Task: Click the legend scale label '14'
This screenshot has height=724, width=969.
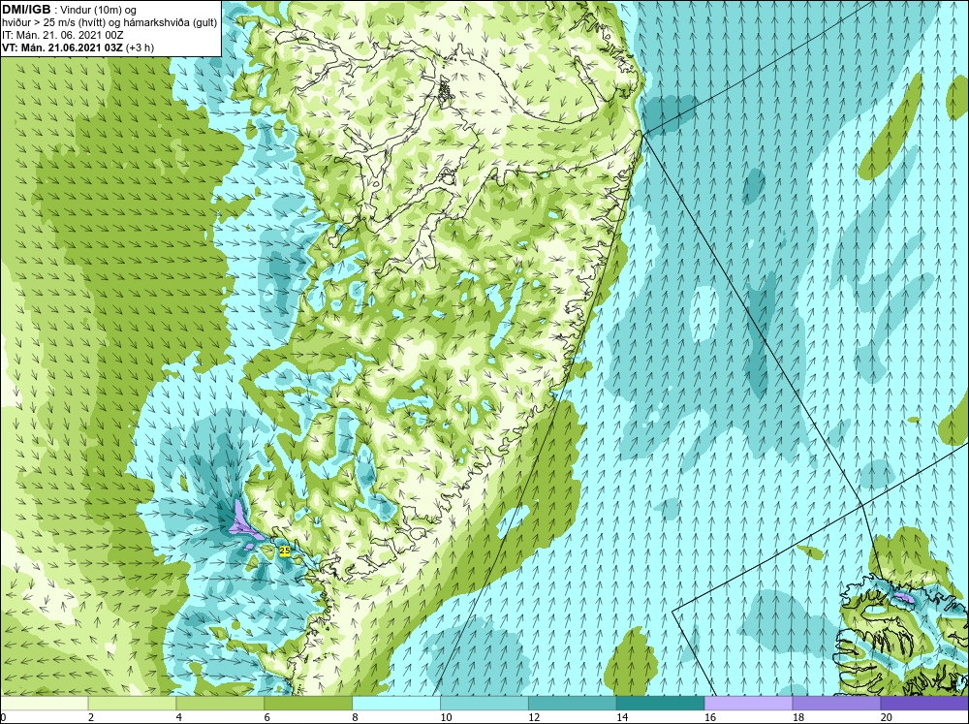Action: 622,717
